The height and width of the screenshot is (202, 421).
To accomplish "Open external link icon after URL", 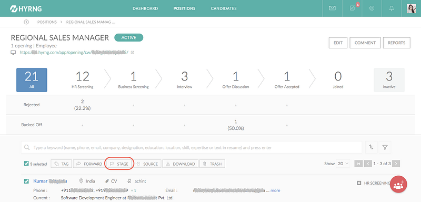I will tap(133, 53).
